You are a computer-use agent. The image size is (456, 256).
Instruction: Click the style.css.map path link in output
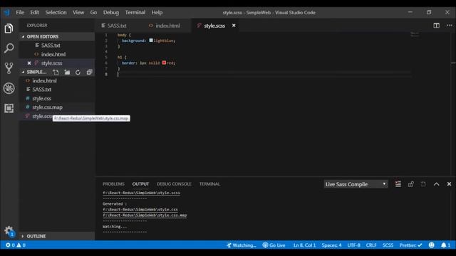click(145, 215)
